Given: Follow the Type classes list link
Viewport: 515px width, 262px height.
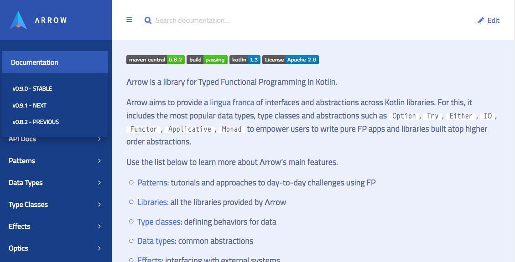Looking at the screenshot, I should tap(159, 221).
